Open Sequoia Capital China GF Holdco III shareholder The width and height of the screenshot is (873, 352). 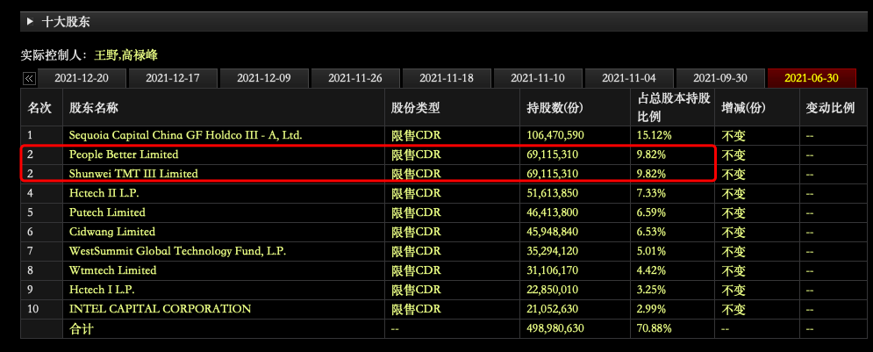186,135
